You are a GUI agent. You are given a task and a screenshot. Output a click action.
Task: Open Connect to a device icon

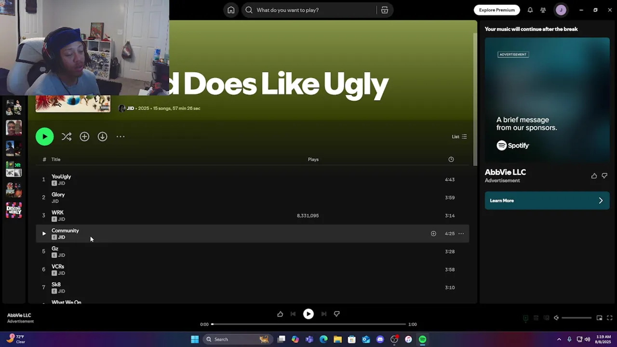click(x=546, y=318)
